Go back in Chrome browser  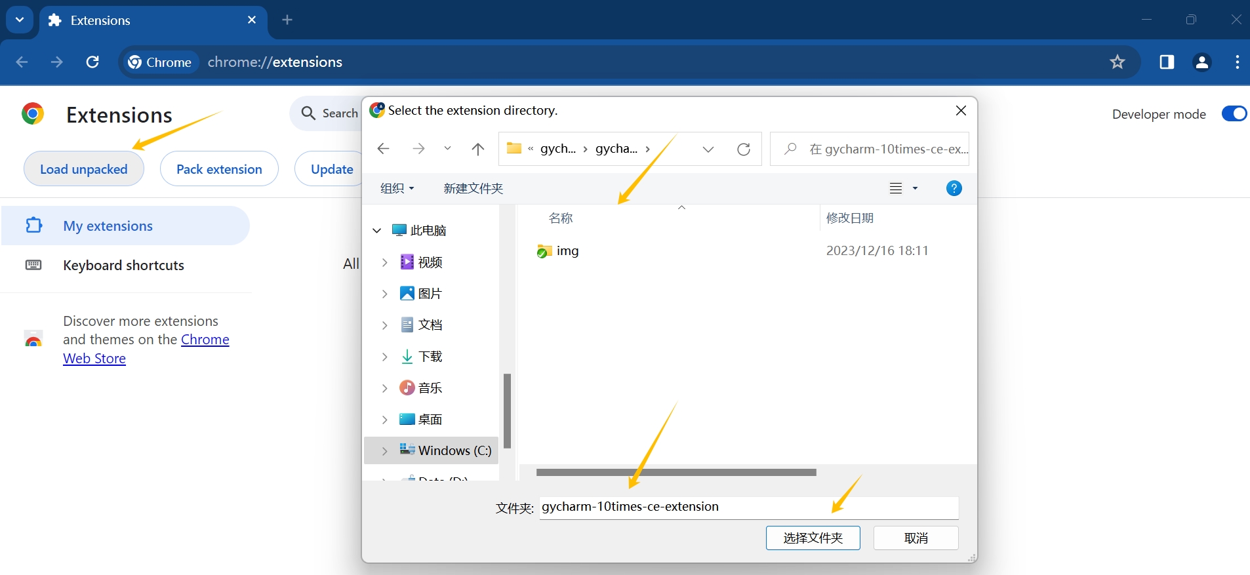pyautogui.click(x=22, y=62)
